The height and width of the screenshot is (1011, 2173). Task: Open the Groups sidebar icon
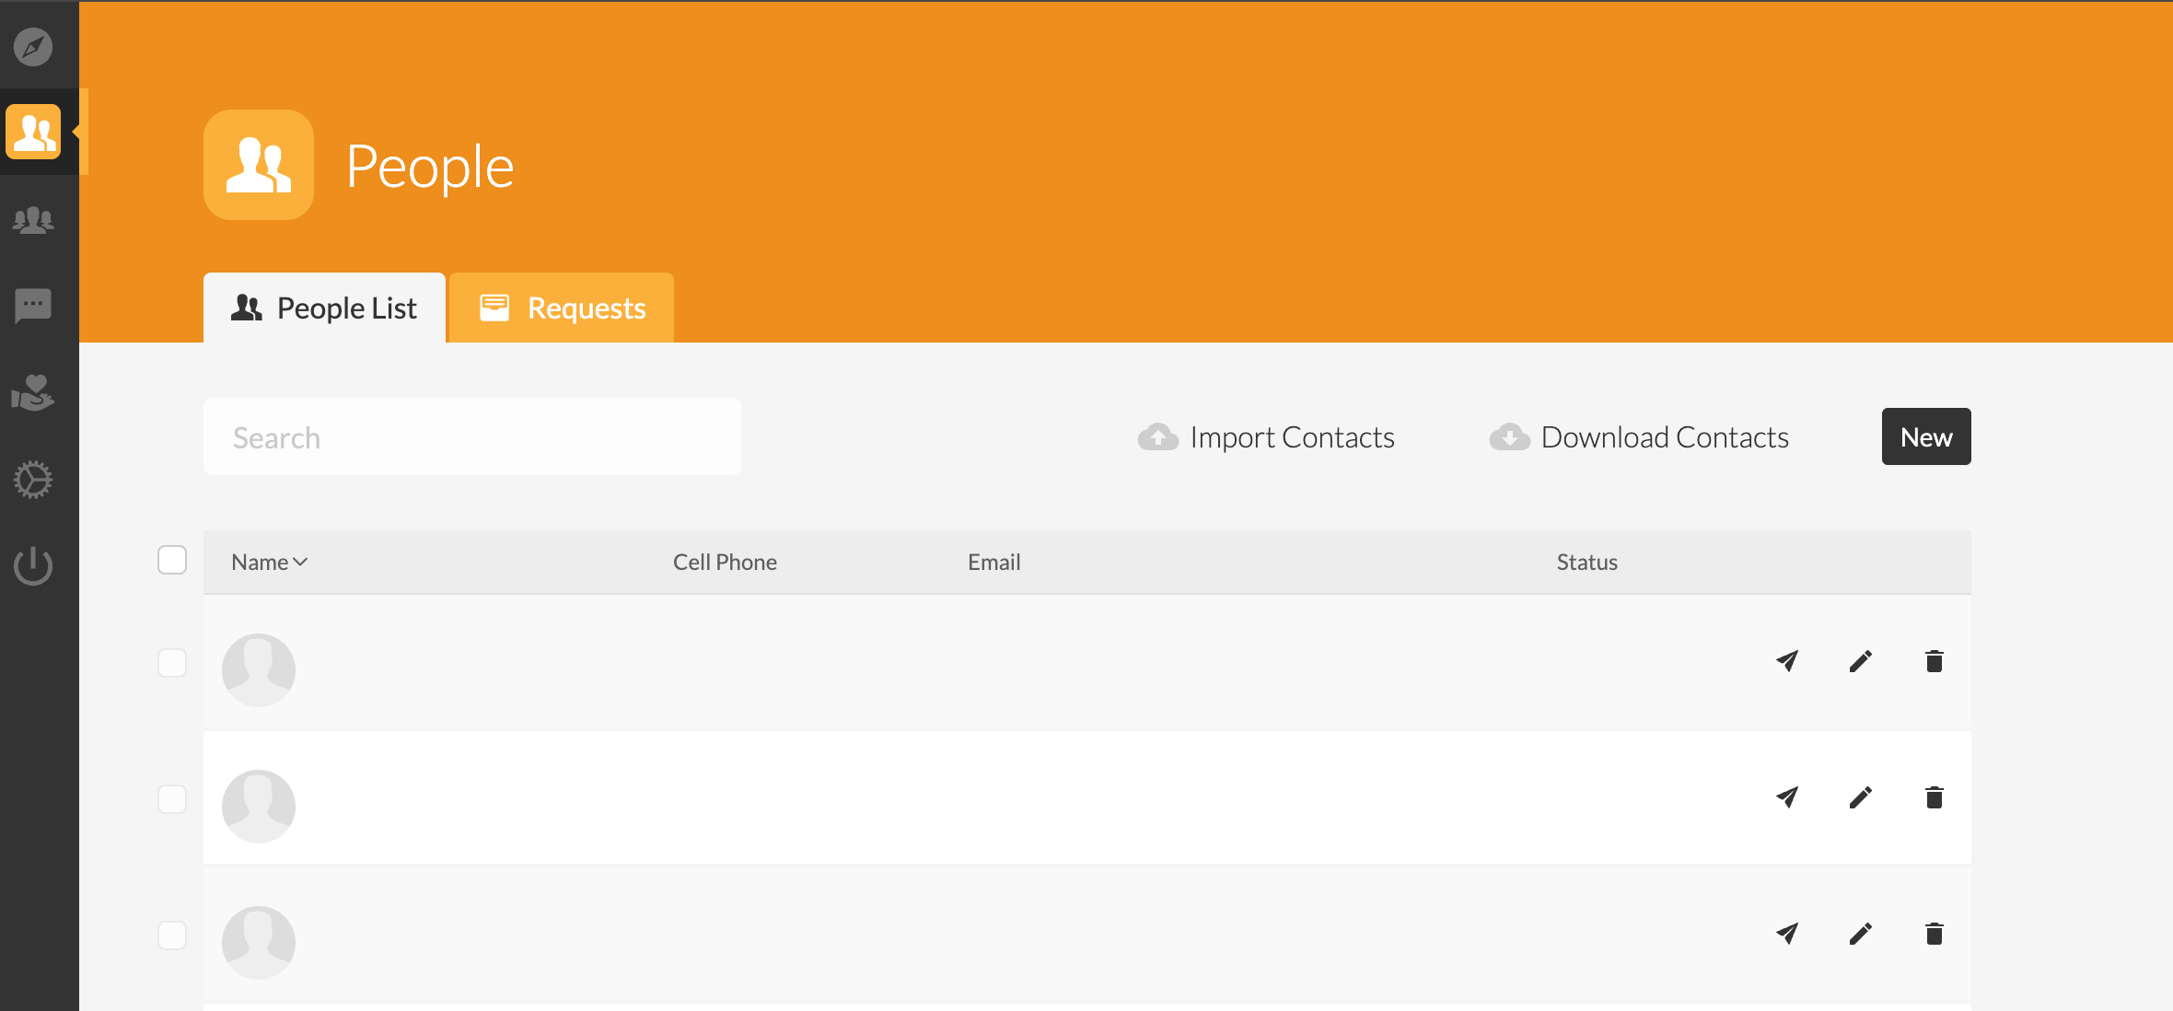click(33, 220)
